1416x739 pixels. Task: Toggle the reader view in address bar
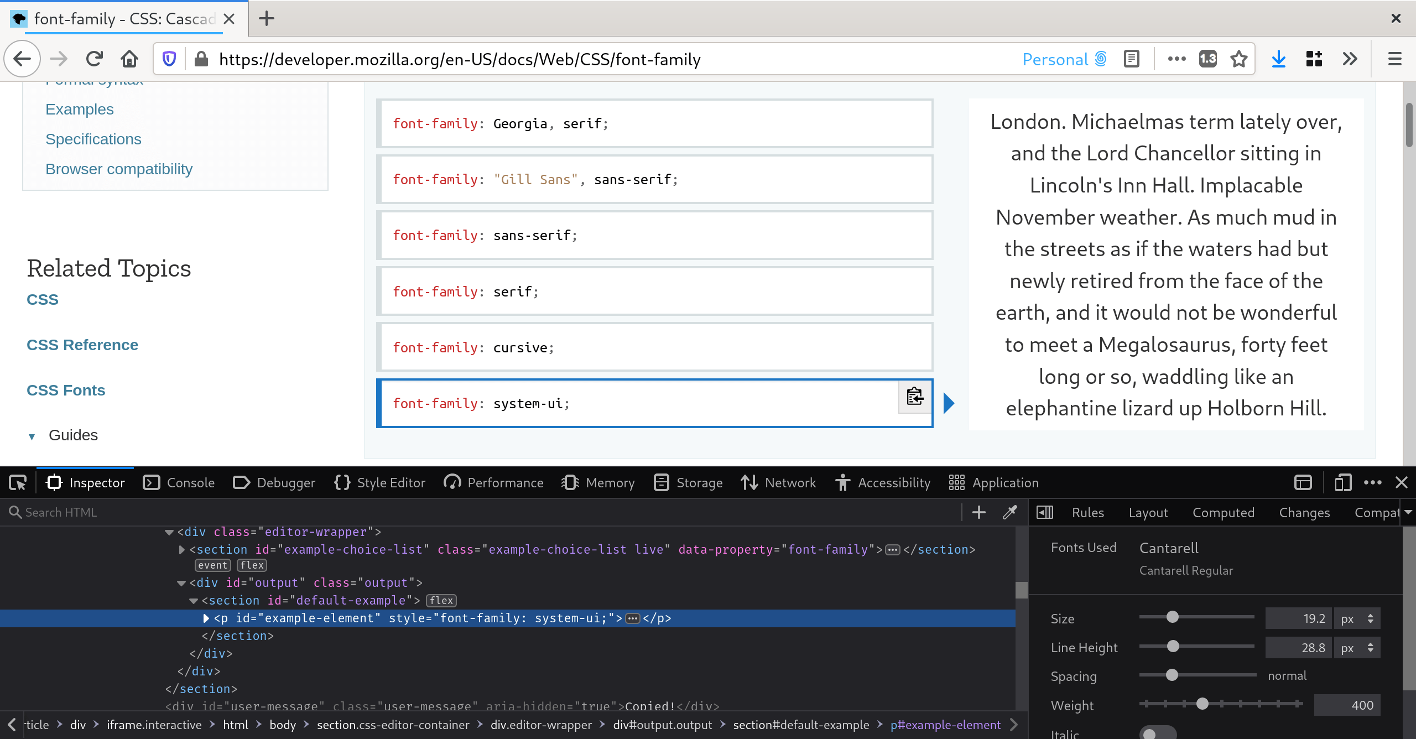point(1131,59)
